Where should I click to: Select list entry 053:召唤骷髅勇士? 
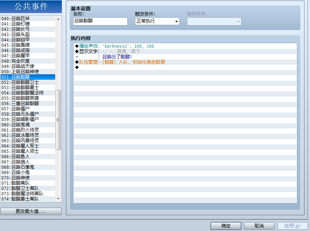coord(28,88)
